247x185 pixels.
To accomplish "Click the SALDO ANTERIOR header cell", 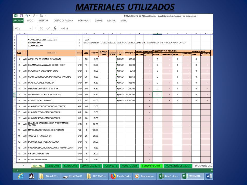I will 144,51.
